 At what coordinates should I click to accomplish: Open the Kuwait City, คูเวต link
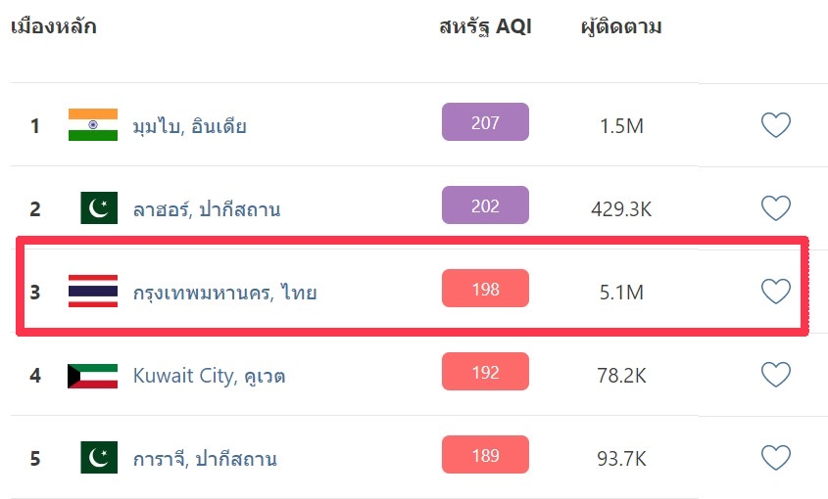[209, 376]
